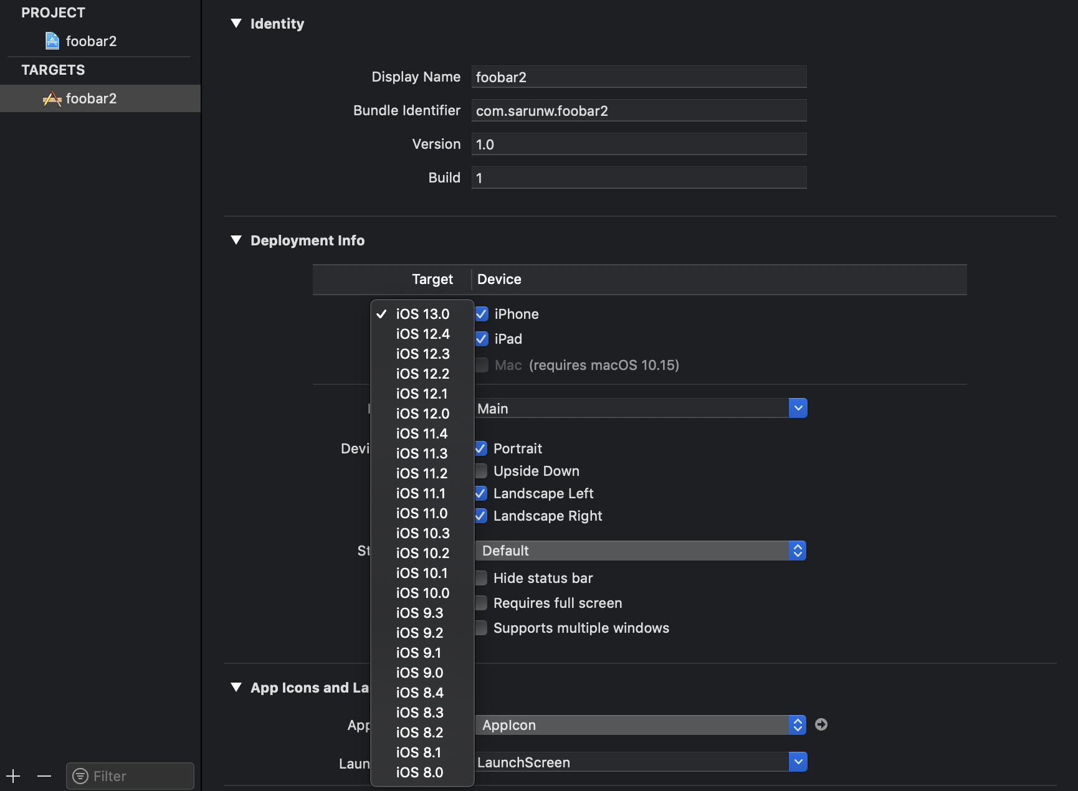Screen dimensions: 1078x791
Task: Select iOS 8.0 at list bottom
Action: (x=419, y=772)
